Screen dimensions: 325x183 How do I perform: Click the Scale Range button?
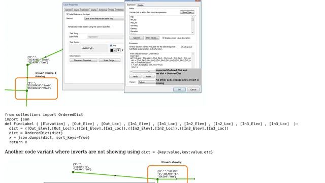109,60
